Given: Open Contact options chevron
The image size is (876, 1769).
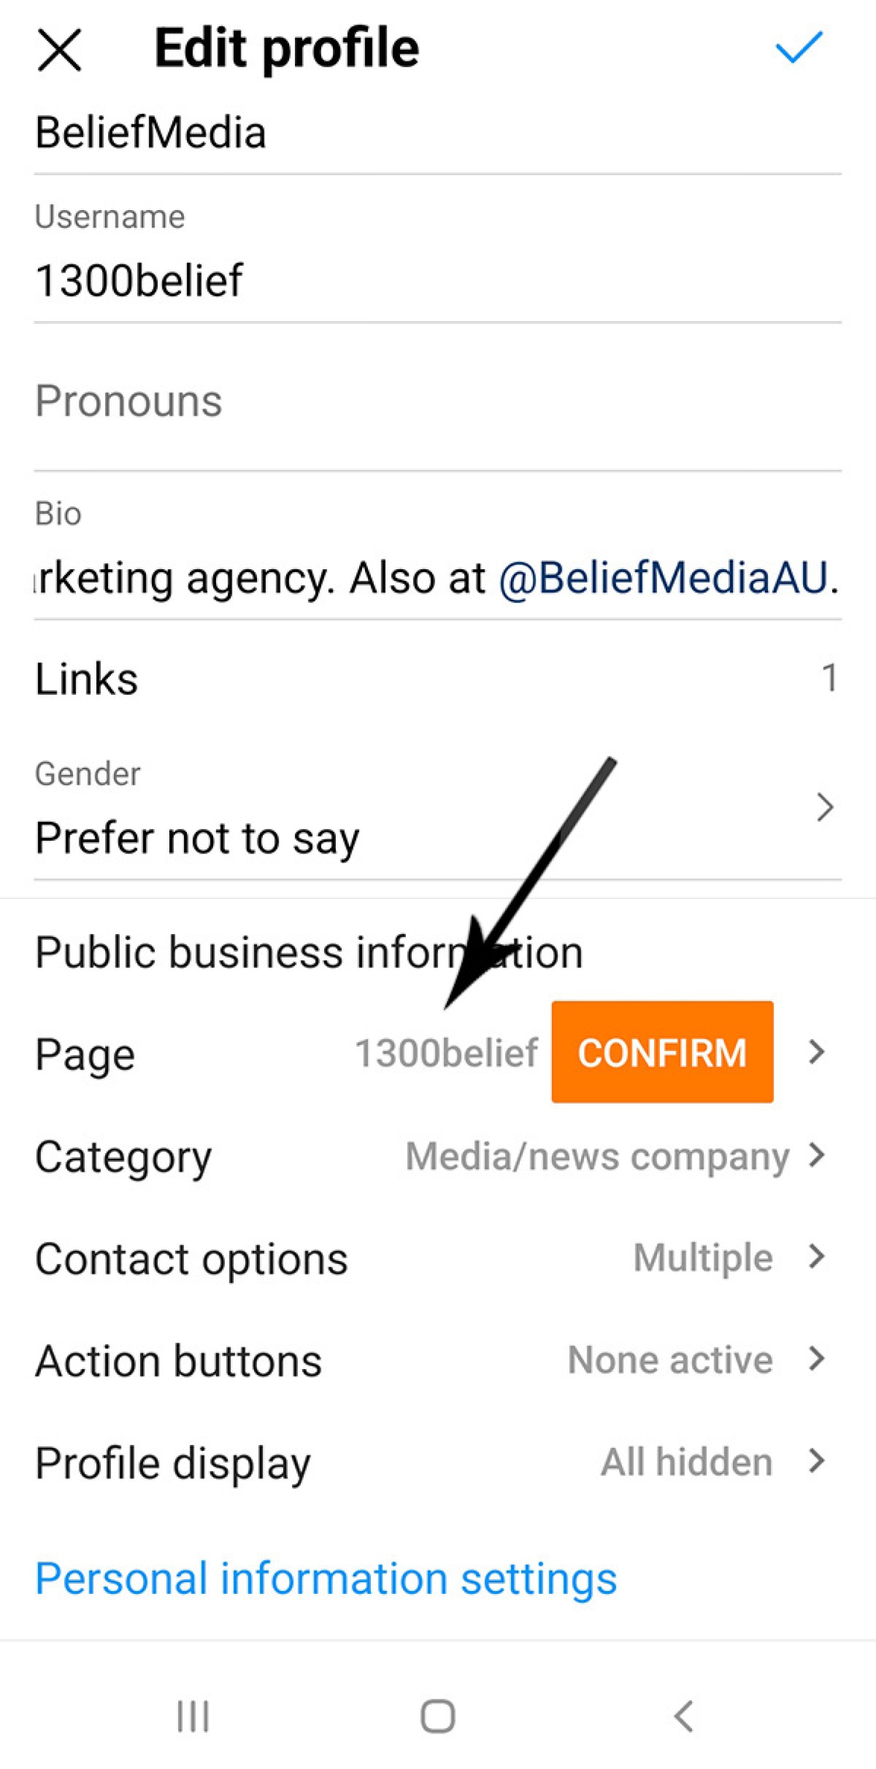Looking at the screenshot, I should (816, 1257).
